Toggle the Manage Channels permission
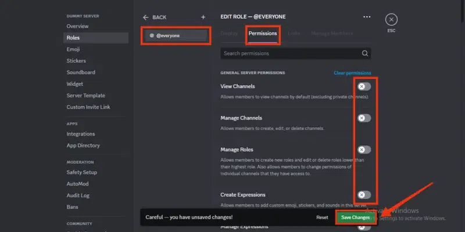 click(x=364, y=118)
